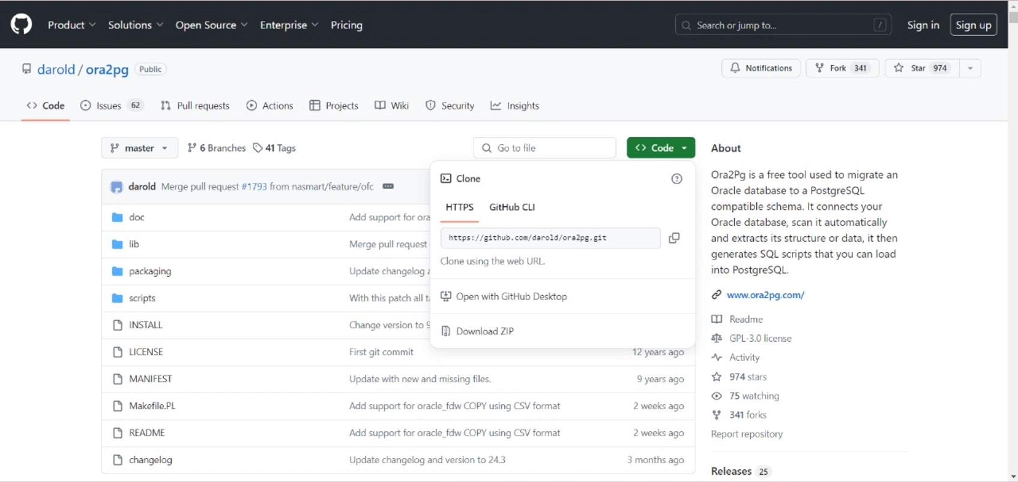Open pull request #1793 link

coord(254,186)
